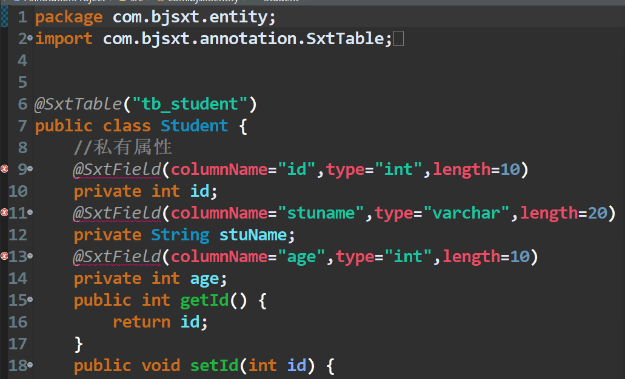This screenshot has width=625, height=379.
Task: Click the //私有属性 comment
Action: point(123,147)
